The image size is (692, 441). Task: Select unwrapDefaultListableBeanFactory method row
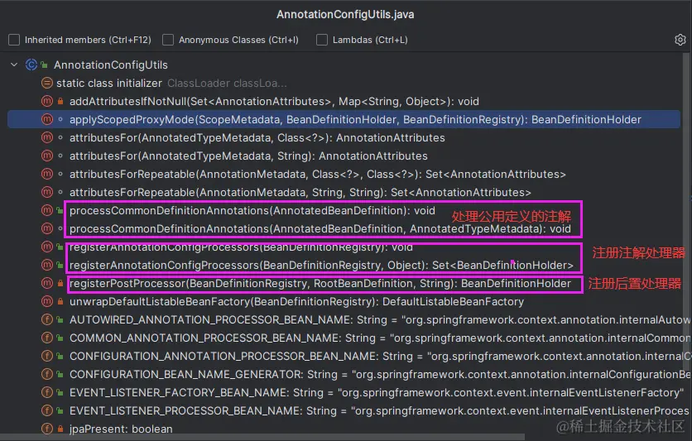[x=344, y=301]
